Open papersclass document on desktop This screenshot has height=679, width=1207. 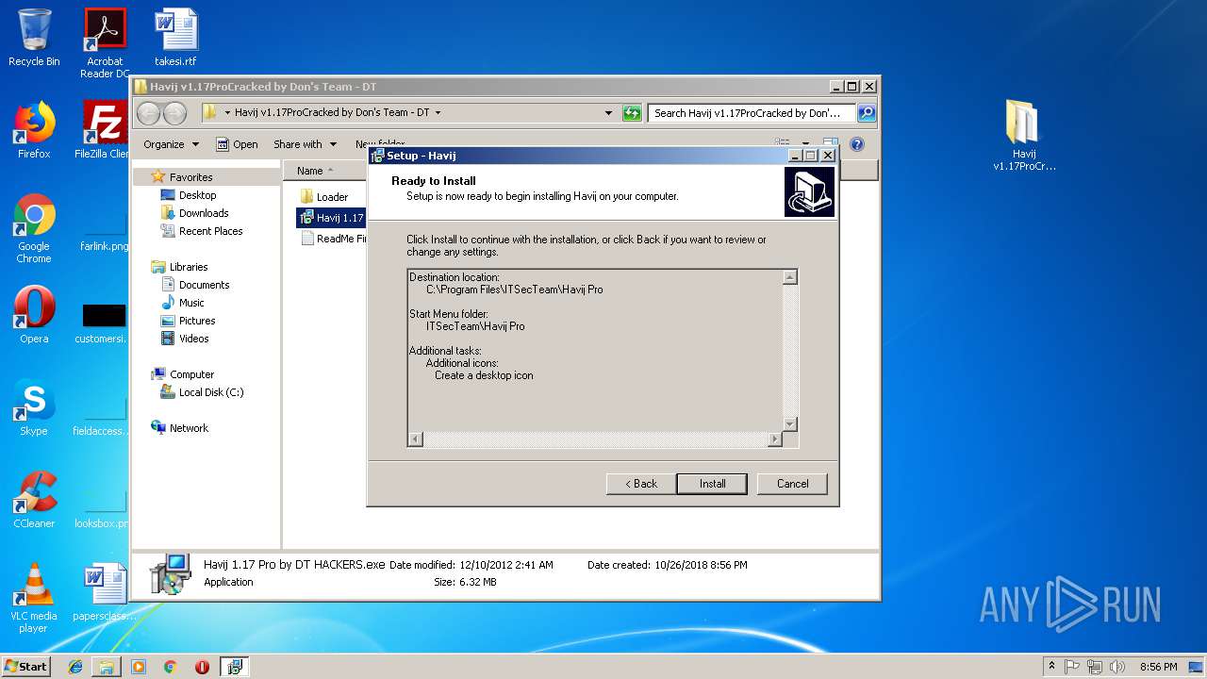(105, 592)
